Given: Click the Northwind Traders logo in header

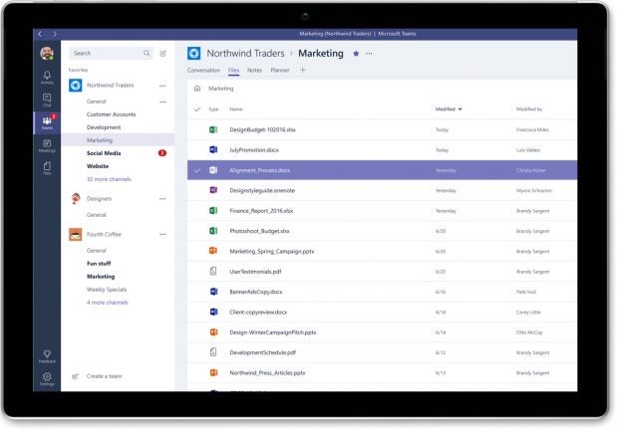Looking at the screenshot, I should (194, 53).
